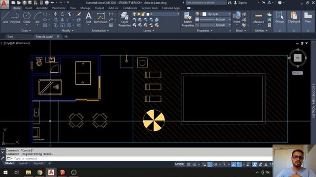Add a new drawing tab with plus
The image size is (316, 177).
[x=66, y=36]
